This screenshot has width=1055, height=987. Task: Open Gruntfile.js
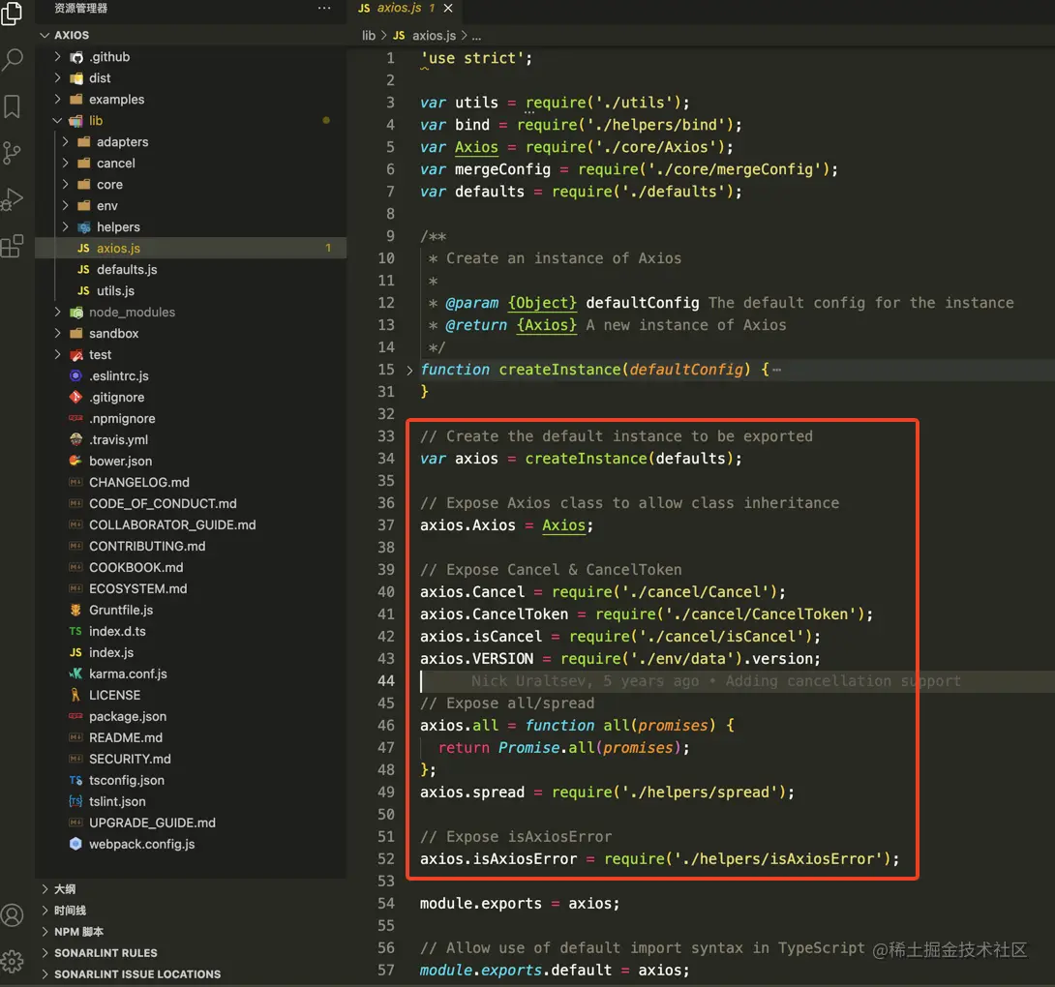[x=191, y=611]
